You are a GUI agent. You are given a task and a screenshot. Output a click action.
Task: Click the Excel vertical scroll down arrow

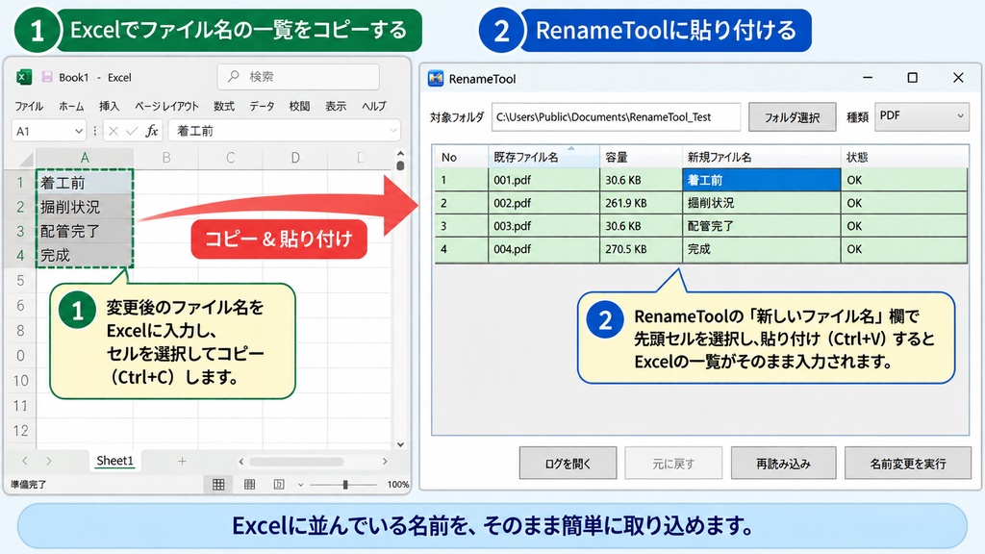(x=400, y=444)
